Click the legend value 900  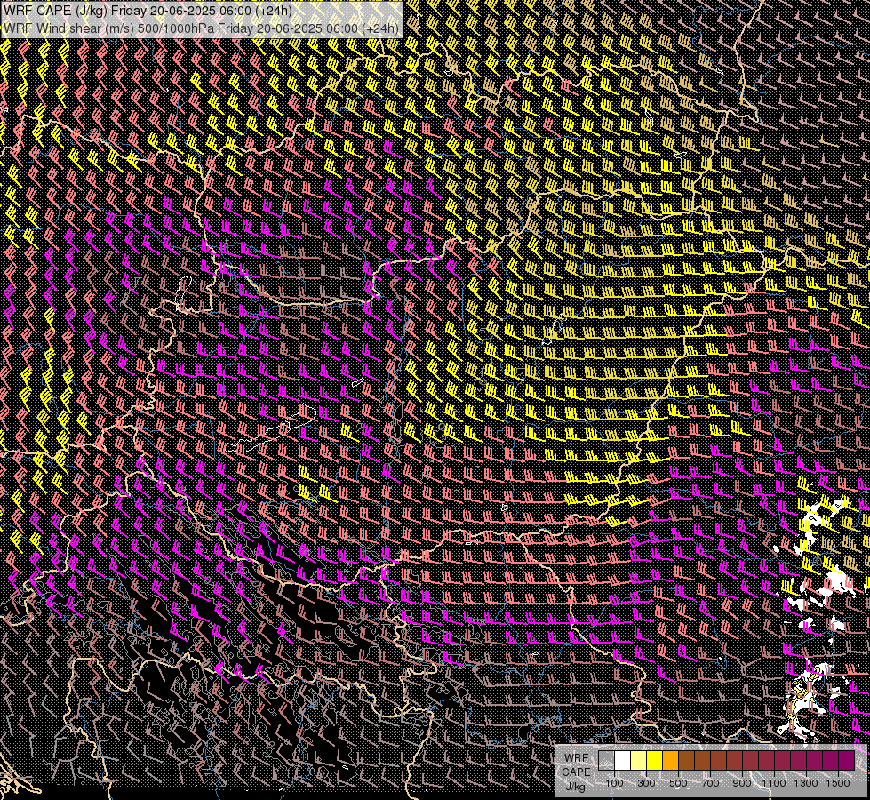tap(742, 783)
